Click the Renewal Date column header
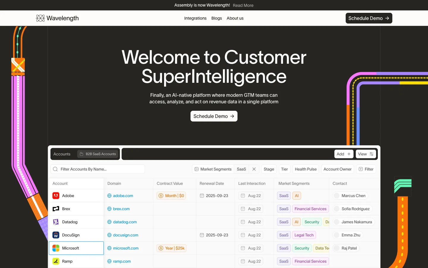The image size is (428, 268). pyautogui.click(x=212, y=183)
